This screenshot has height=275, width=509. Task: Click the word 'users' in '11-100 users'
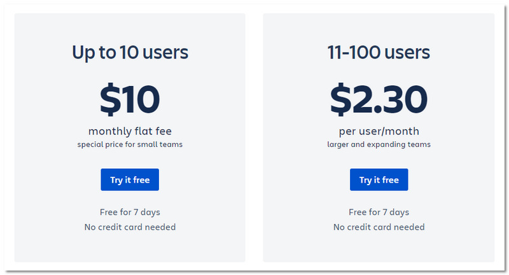pyautogui.click(x=407, y=52)
